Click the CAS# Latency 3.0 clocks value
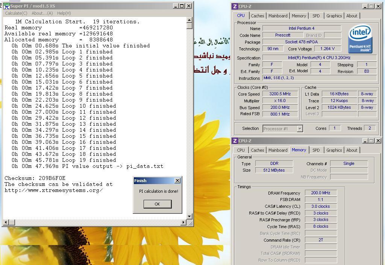Image resolution: width=385 pixels, height=265 pixels. click(321, 207)
